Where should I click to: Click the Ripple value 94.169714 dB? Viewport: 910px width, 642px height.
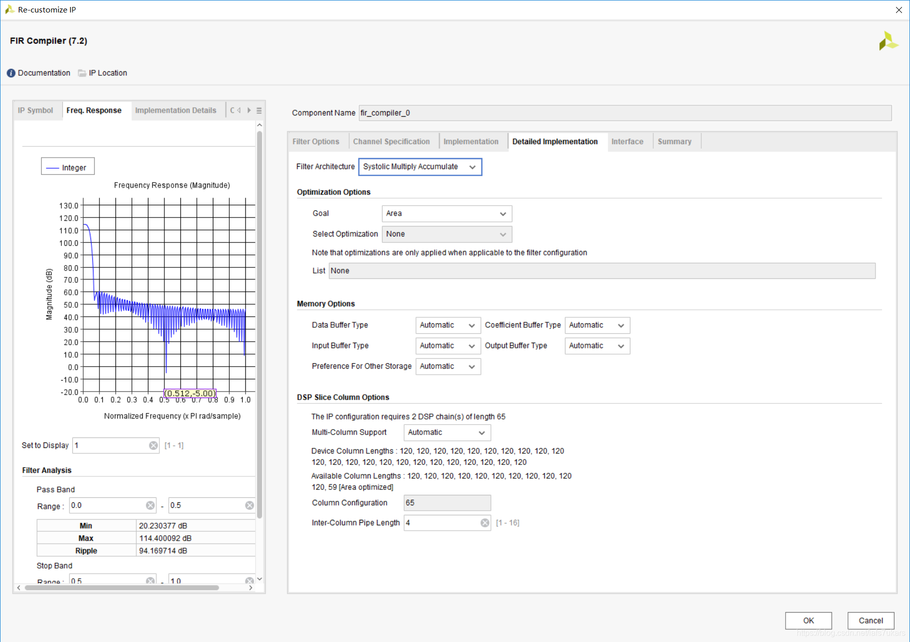click(163, 551)
